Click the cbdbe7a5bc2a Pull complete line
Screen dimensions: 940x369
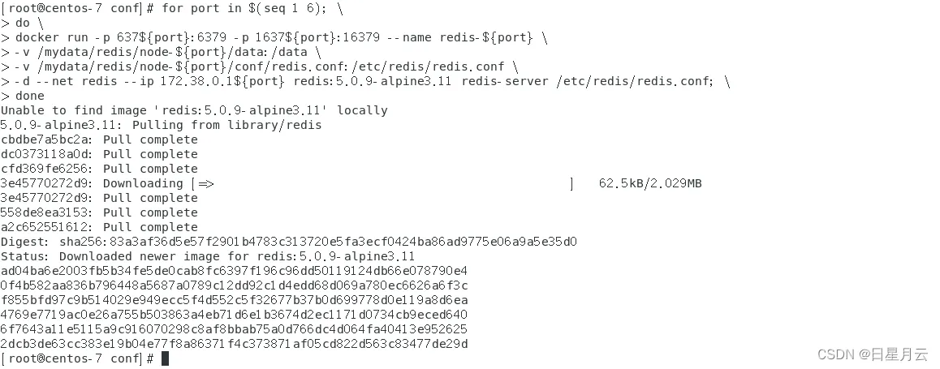[99, 139]
